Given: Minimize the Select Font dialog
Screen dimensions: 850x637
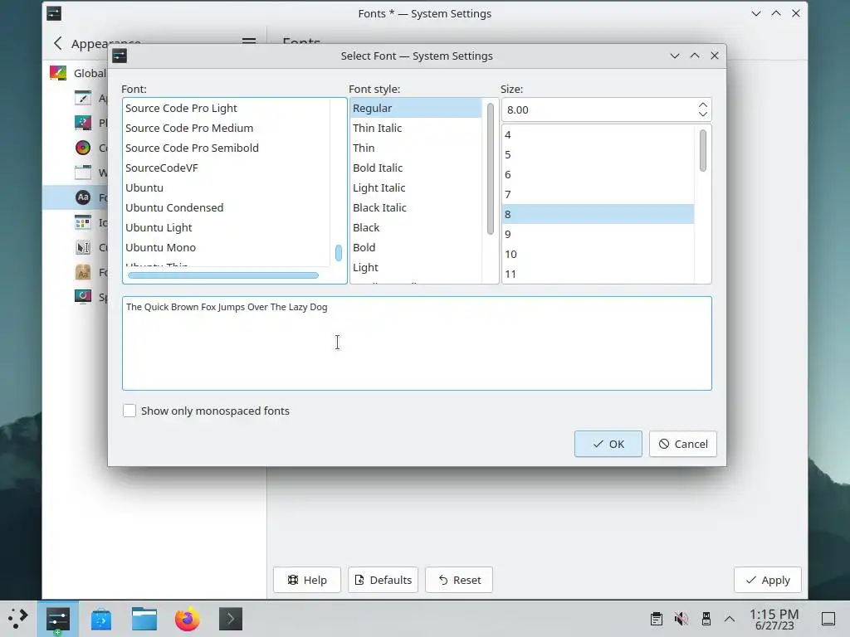Looking at the screenshot, I should click(674, 56).
